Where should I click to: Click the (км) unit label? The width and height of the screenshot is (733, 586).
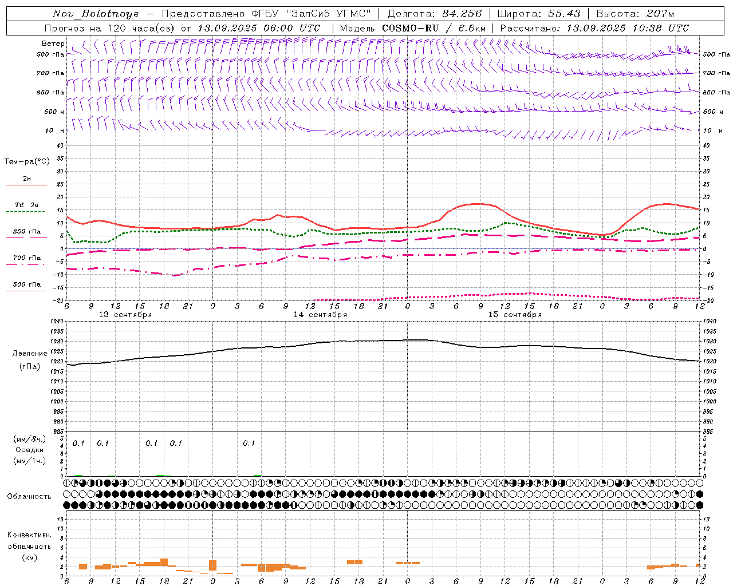(29, 557)
